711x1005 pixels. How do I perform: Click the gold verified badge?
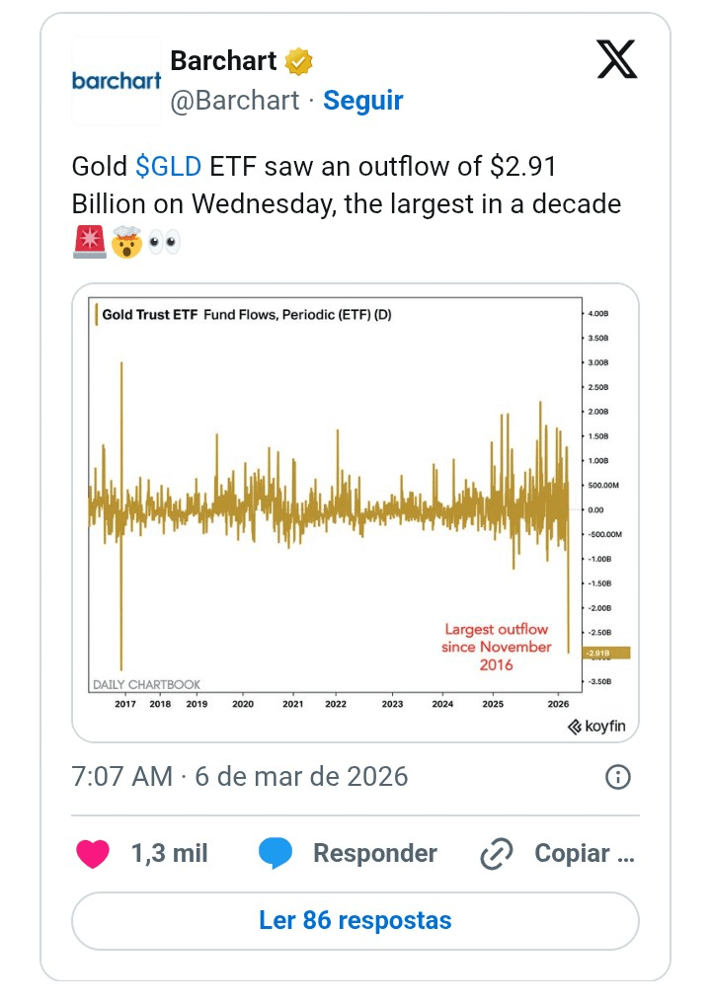pyautogui.click(x=299, y=61)
